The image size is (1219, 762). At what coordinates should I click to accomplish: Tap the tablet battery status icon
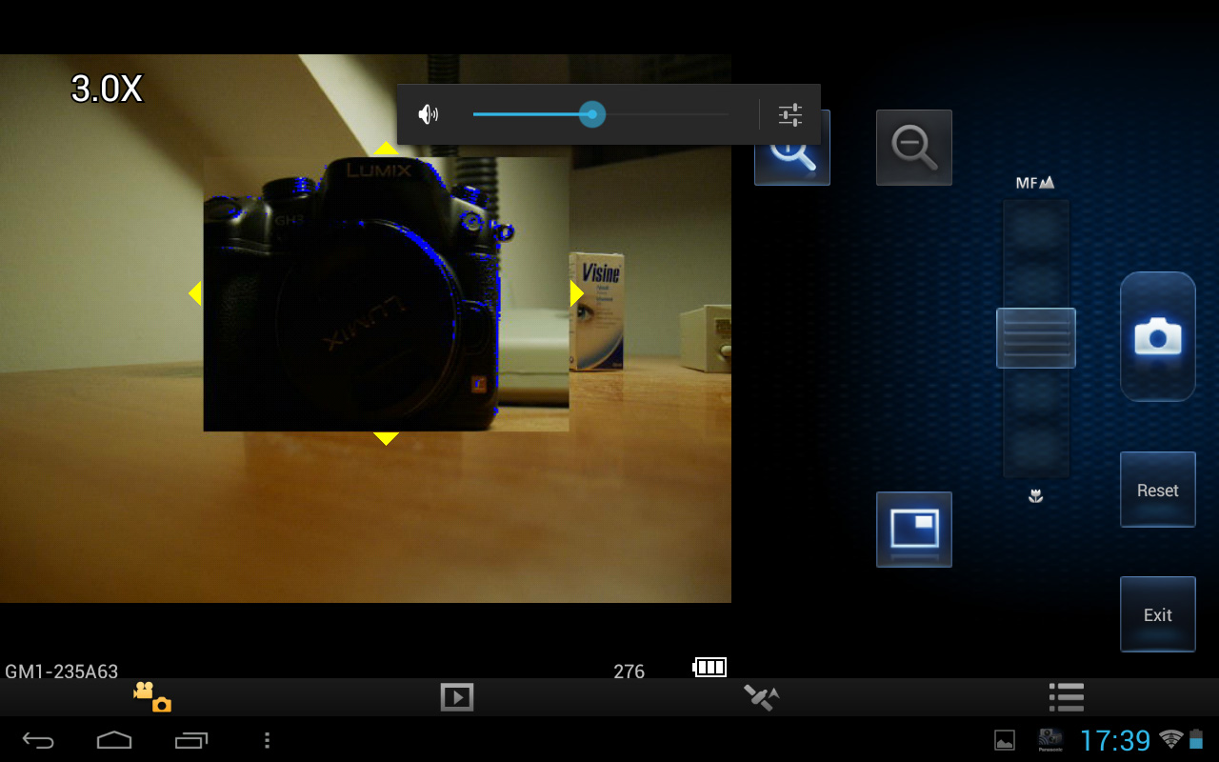pyautogui.click(x=1196, y=739)
